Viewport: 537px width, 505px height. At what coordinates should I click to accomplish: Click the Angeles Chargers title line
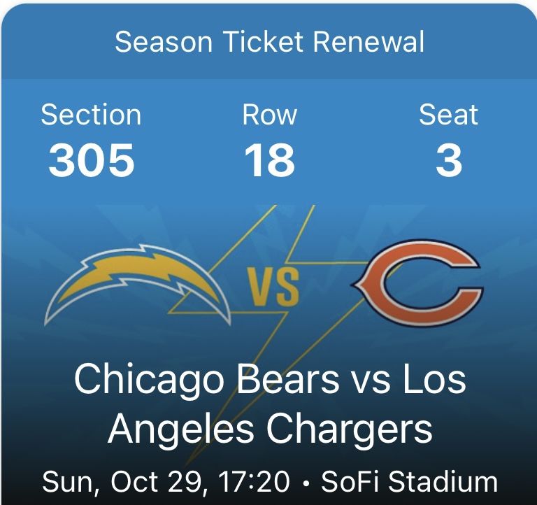point(270,429)
